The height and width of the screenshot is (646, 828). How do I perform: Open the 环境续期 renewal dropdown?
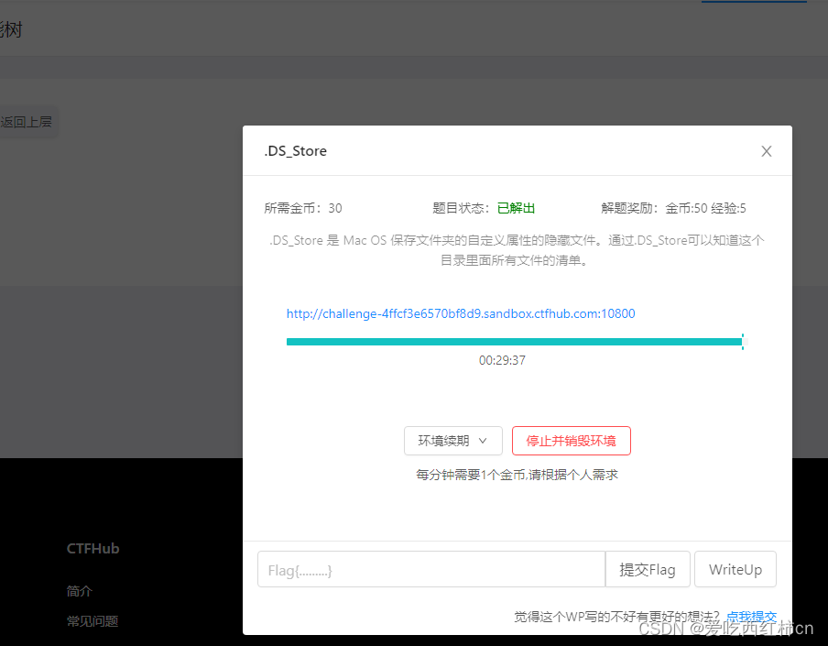446,441
